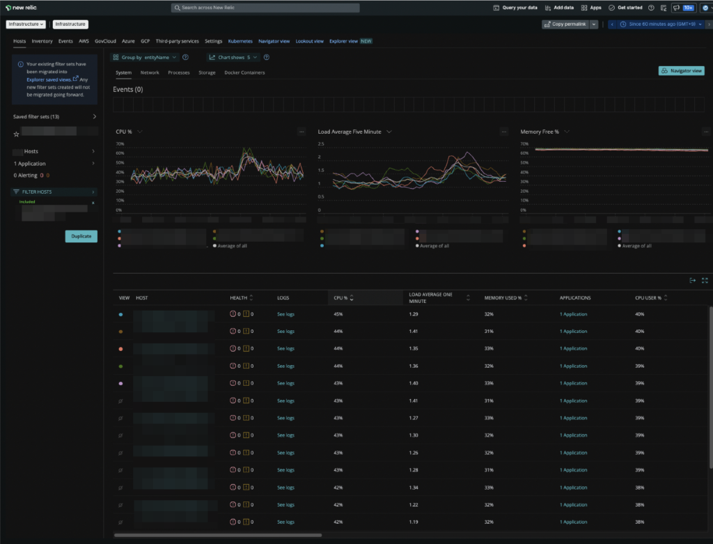This screenshot has height=544, width=713.
Task: Show host with load 1.30 in charts
Action: (120, 435)
